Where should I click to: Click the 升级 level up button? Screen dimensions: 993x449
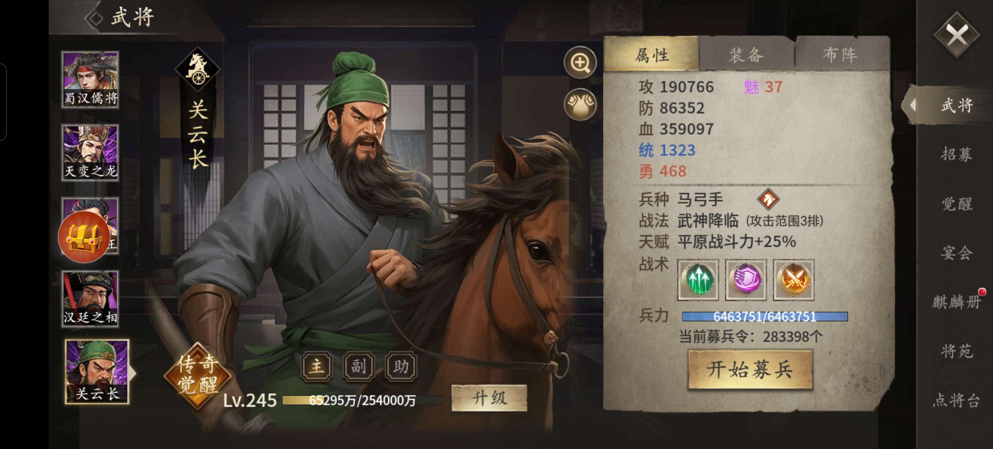[489, 398]
